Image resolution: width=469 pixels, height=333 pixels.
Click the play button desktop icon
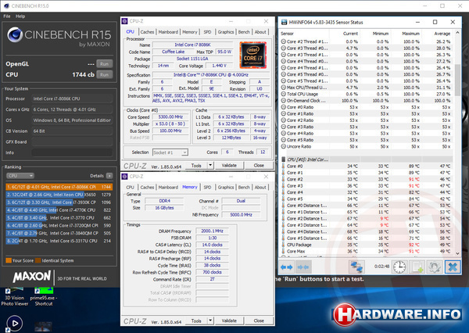[x=14, y=324]
